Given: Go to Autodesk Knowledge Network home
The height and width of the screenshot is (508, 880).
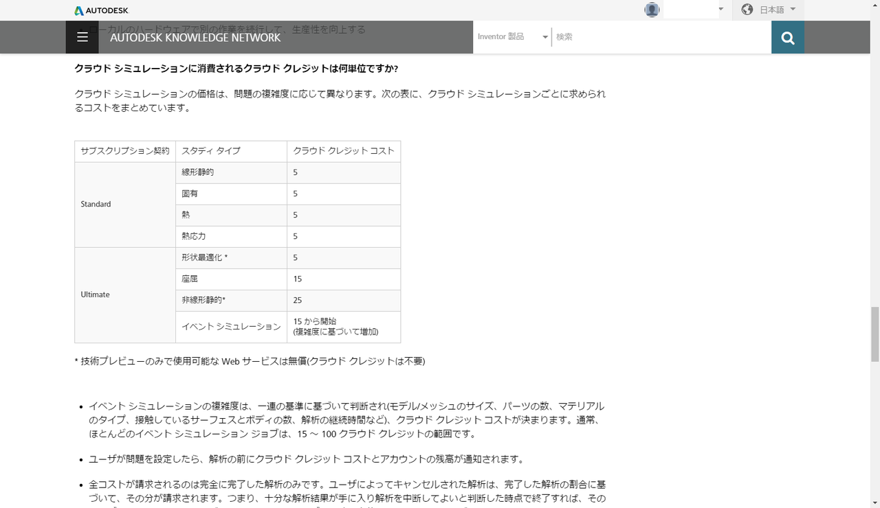Looking at the screenshot, I should click(x=195, y=38).
